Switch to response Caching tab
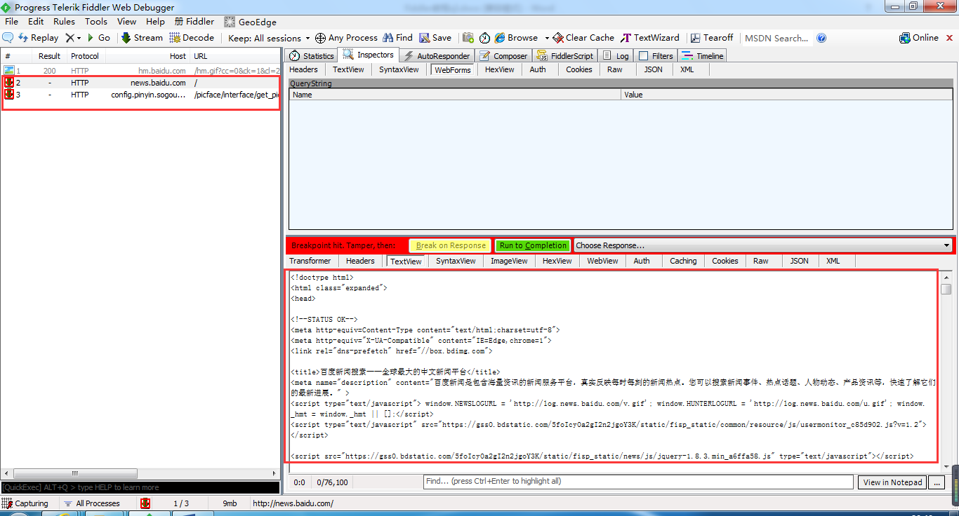 (683, 261)
